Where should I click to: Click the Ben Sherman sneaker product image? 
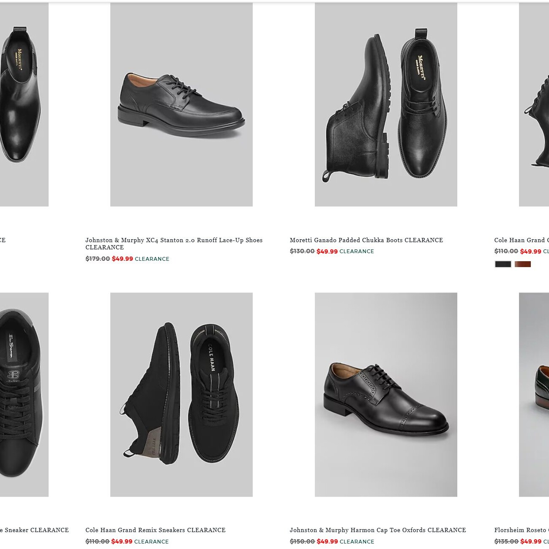24,394
